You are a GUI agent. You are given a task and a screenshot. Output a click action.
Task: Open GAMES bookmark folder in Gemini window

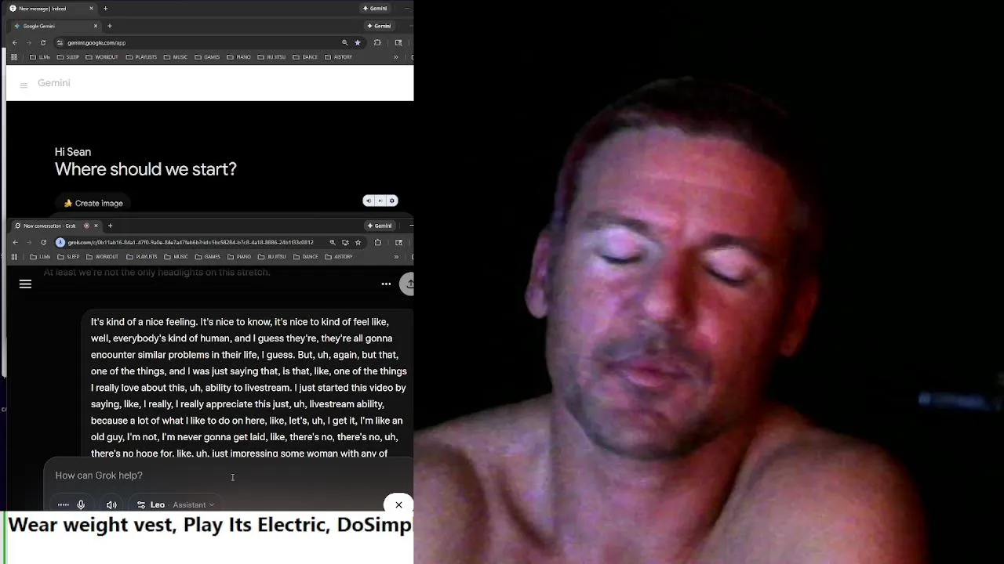click(207, 57)
